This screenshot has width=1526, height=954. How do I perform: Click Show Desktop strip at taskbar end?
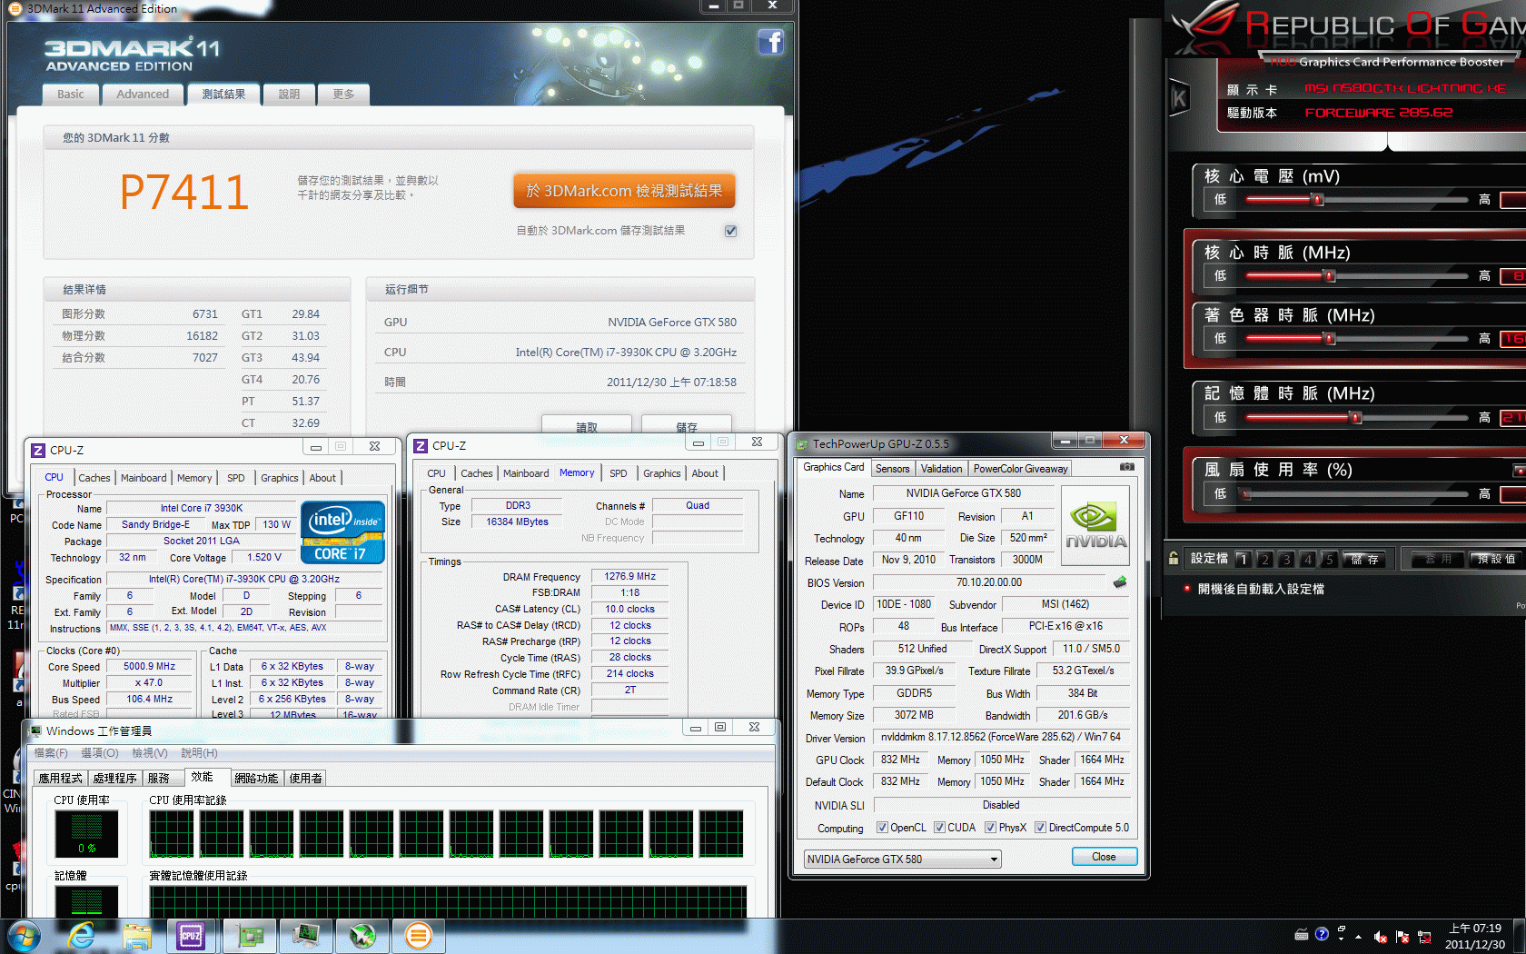pos(1520,937)
